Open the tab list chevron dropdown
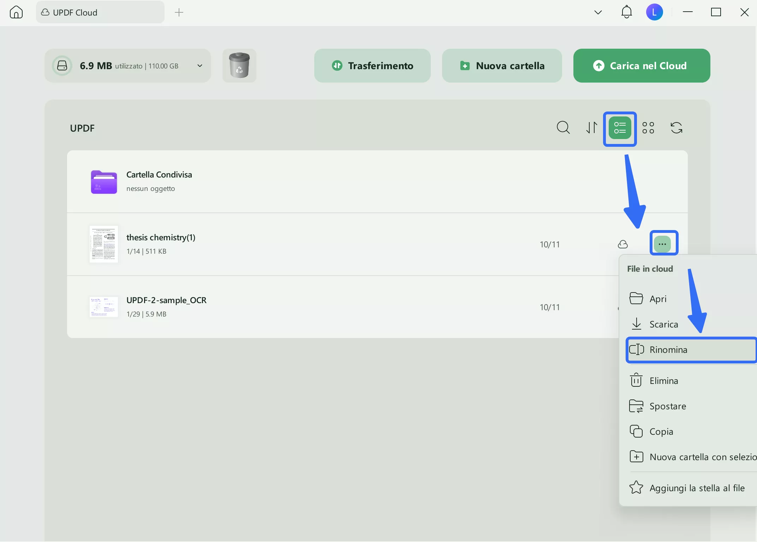Image resolution: width=757 pixels, height=542 pixels. point(598,12)
